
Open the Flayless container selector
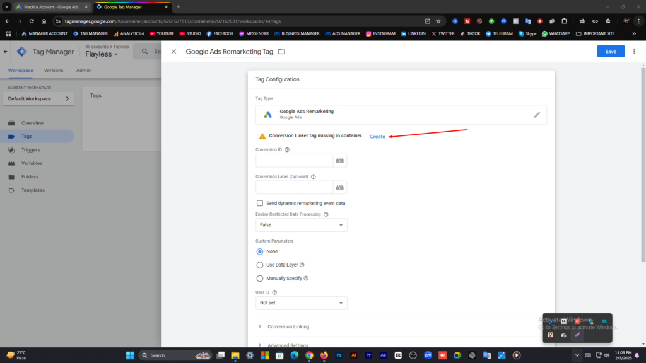tap(102, 54)
